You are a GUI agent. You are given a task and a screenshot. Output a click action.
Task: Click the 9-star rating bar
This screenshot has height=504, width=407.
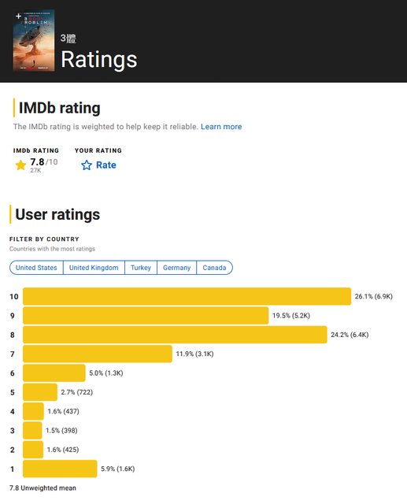[146, 316]
